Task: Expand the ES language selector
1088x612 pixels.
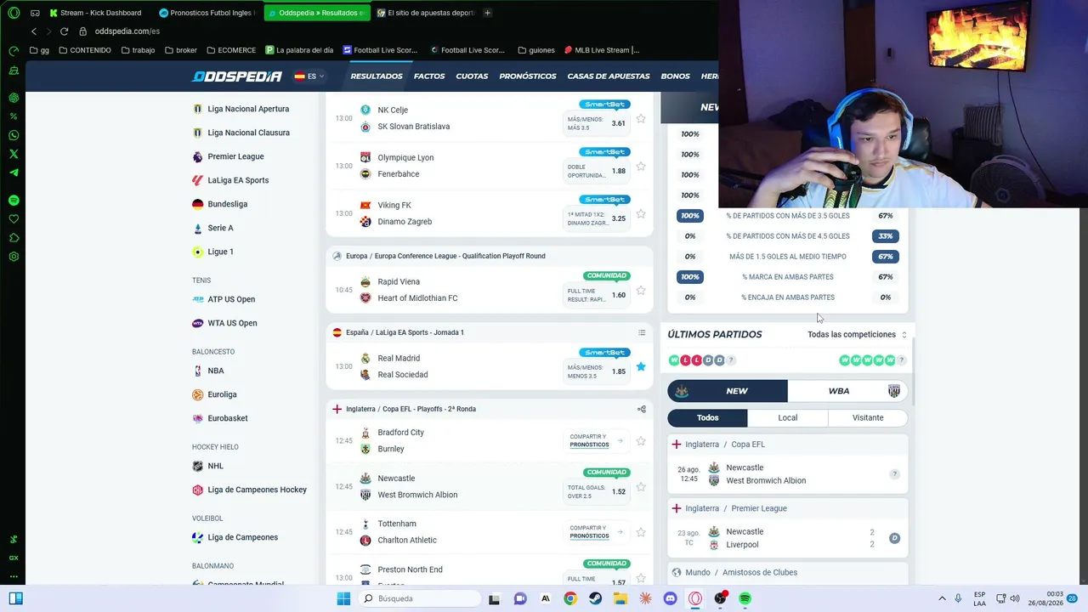Action: (310, 76)
